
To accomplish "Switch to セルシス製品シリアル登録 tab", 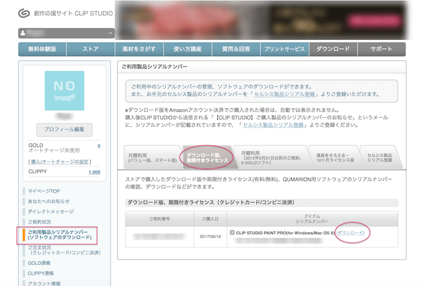I will click(x=380, y=158).
